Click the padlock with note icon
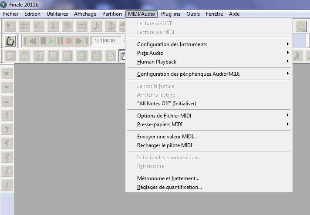 (x=24, y=56)
